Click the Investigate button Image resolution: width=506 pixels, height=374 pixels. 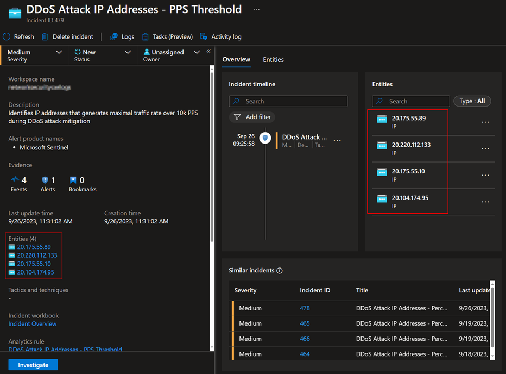(x=33, y=365)
